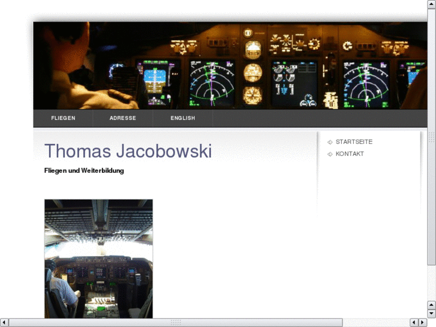
Task: Switch to the ENGLISH page
Action: (182, 118)
